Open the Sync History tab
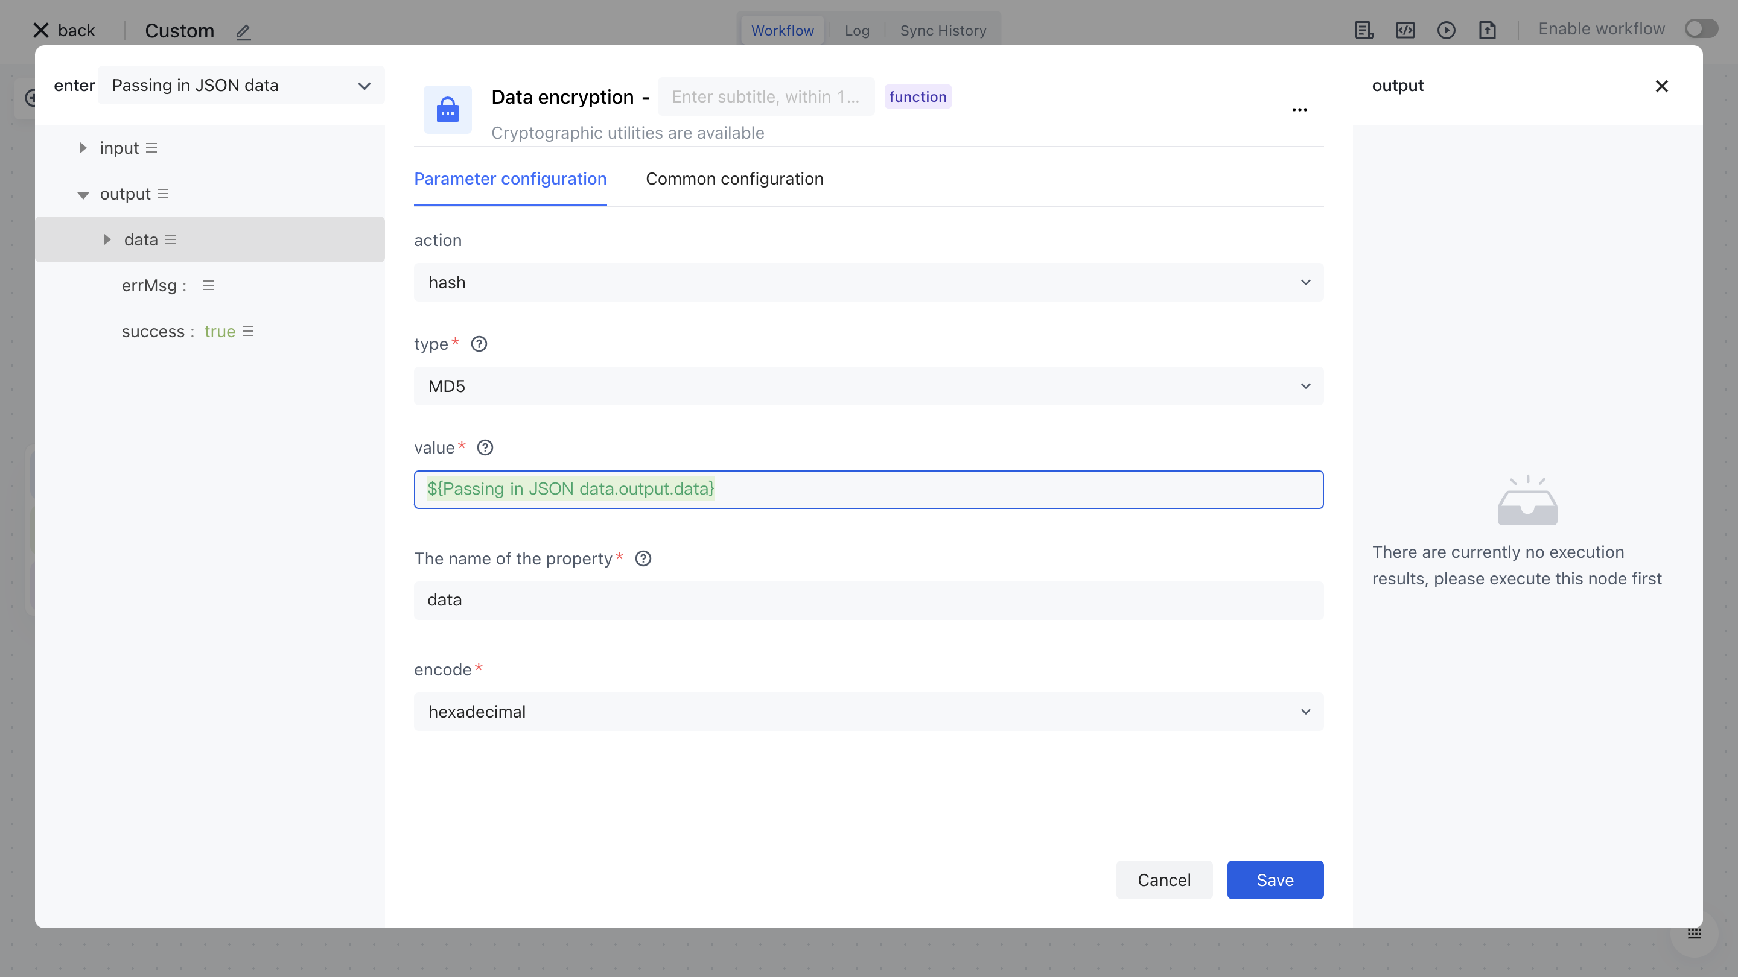The height and width of the screenshot is (977, 1738). click(943, 30)
